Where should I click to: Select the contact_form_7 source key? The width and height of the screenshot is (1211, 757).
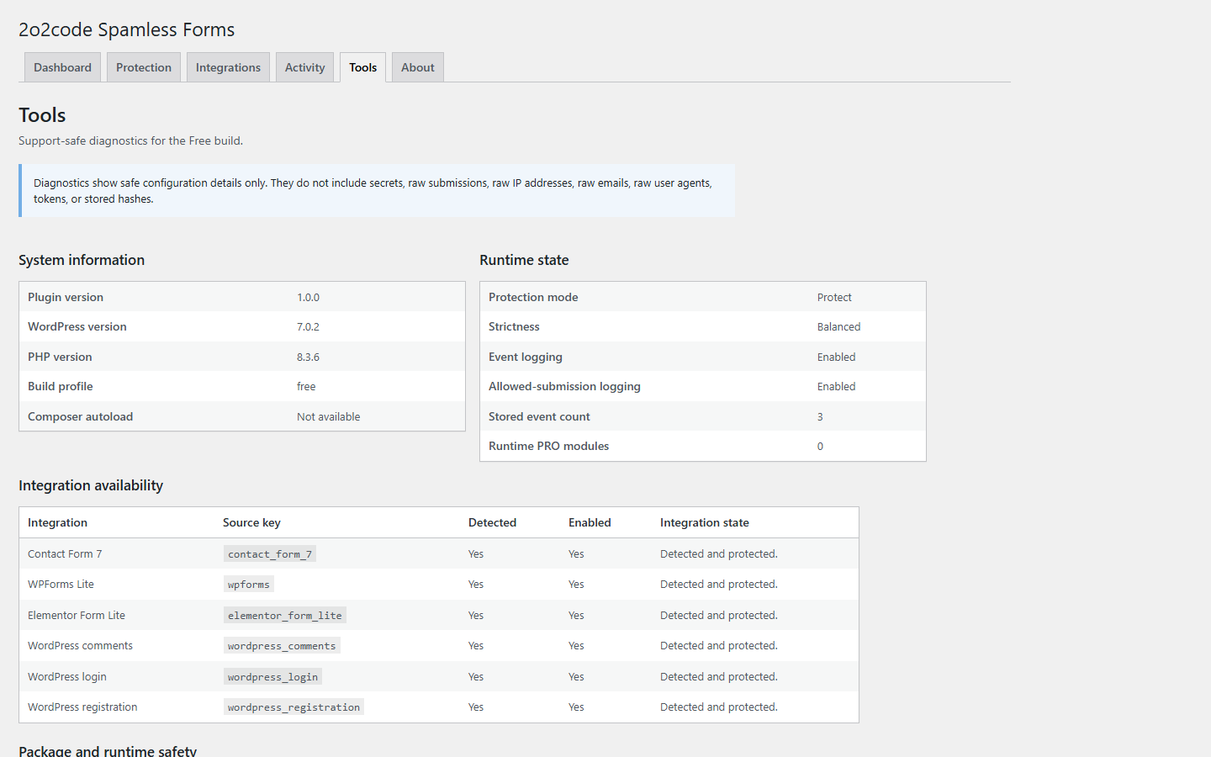pyautogui.click(x=270, y=554)
